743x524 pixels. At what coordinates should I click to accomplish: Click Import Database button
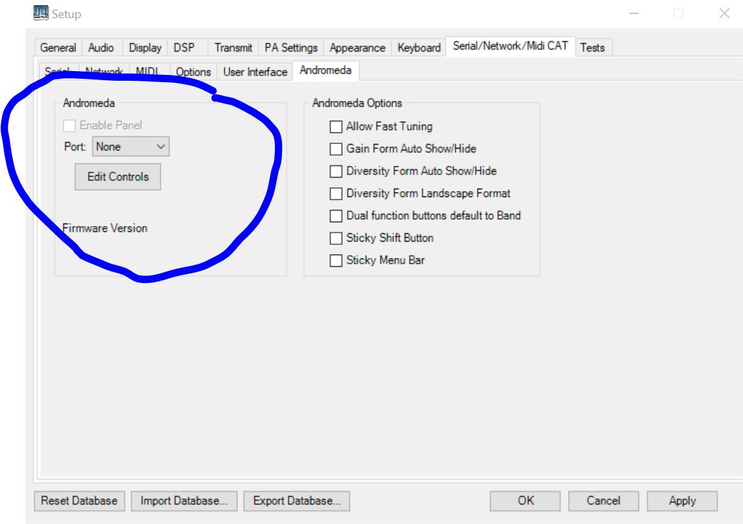point(184,501)
